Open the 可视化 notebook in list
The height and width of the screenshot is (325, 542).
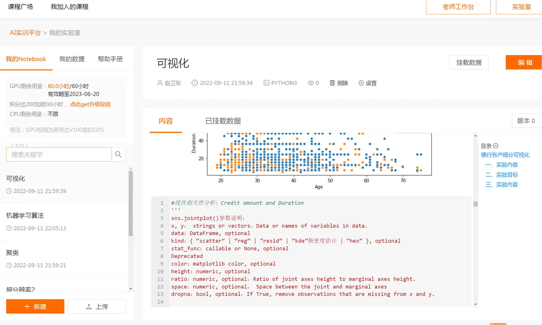[x=64, y=184]
